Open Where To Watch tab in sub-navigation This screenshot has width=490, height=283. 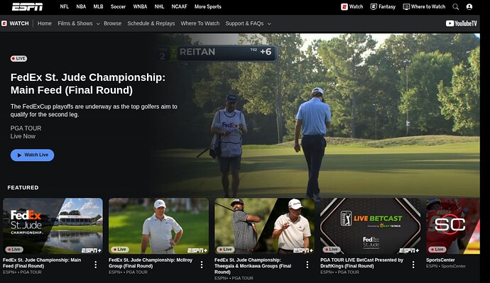[x=200, y=23]
